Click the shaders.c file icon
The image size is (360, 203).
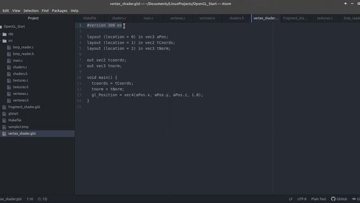pos(9,68)
